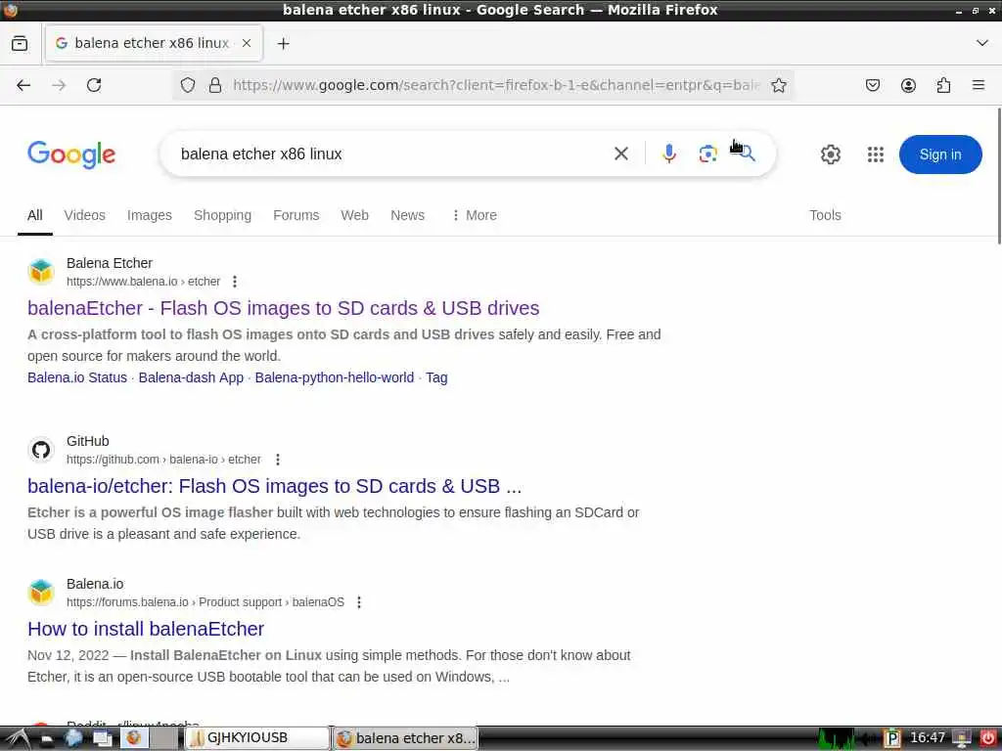
Task: Clear the search query with X
Action: click(621, 154)
